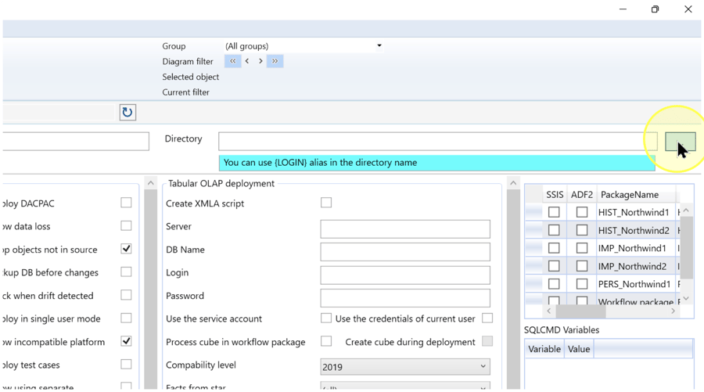Click the directory browse button
The height and width of the screenshot is (392, 704).
[681, 142]
